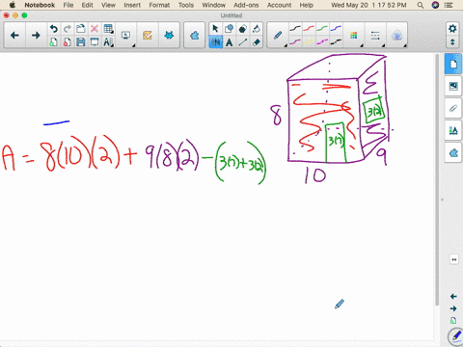
Task: Open the Account menu
Action: pyautogui.click(x=279, y=5)
